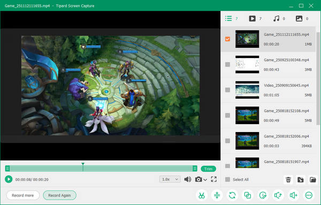Play the recorded video
The height and width of the screenshot is (205, 321).
pyautogui.click(x=9, y=179)
